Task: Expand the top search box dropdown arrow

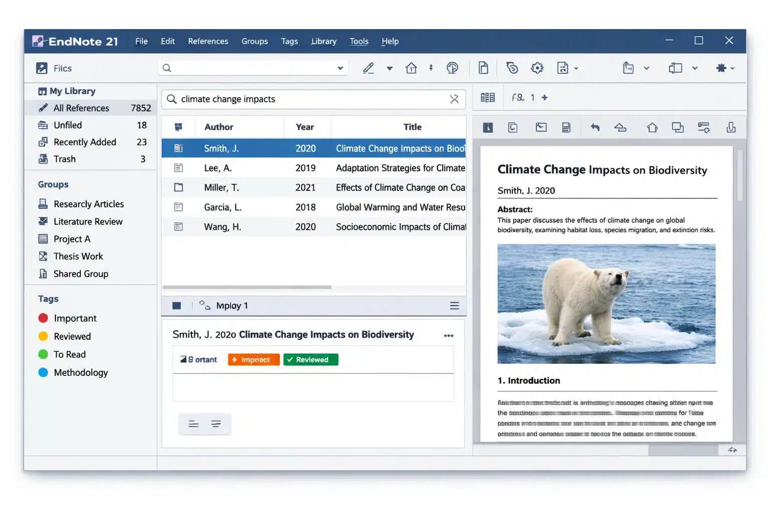Action: point(340,68)
